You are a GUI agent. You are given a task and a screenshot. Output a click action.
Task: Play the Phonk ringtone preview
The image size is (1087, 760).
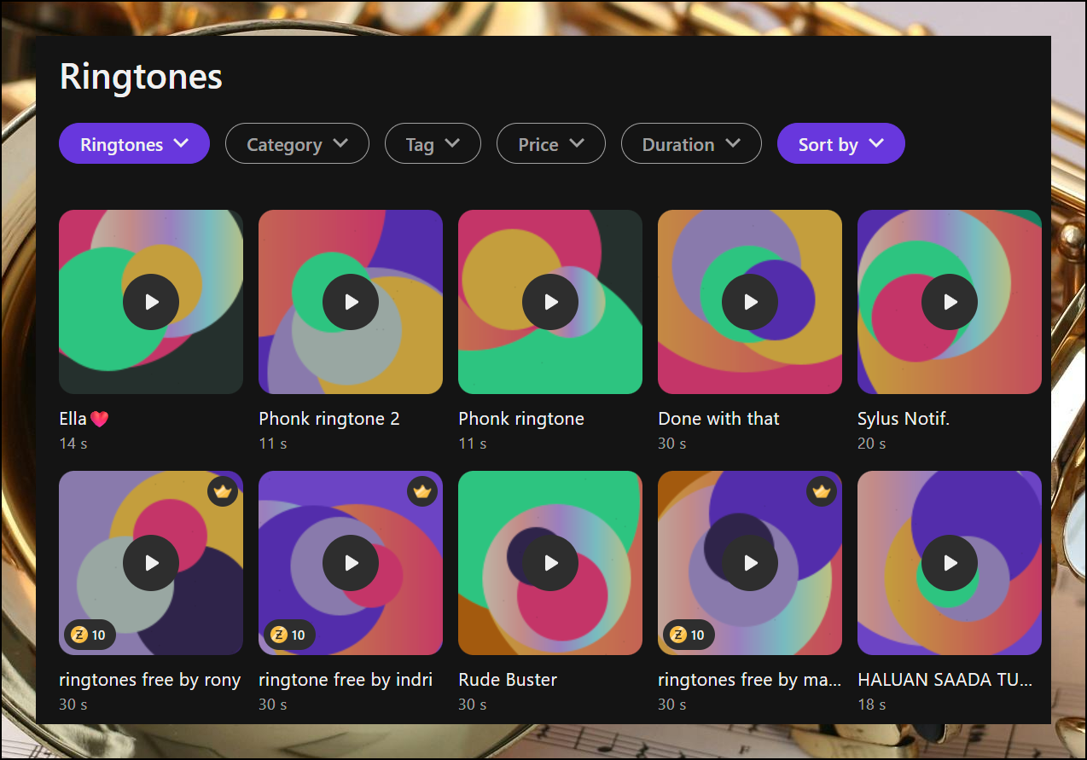point(550,302)
